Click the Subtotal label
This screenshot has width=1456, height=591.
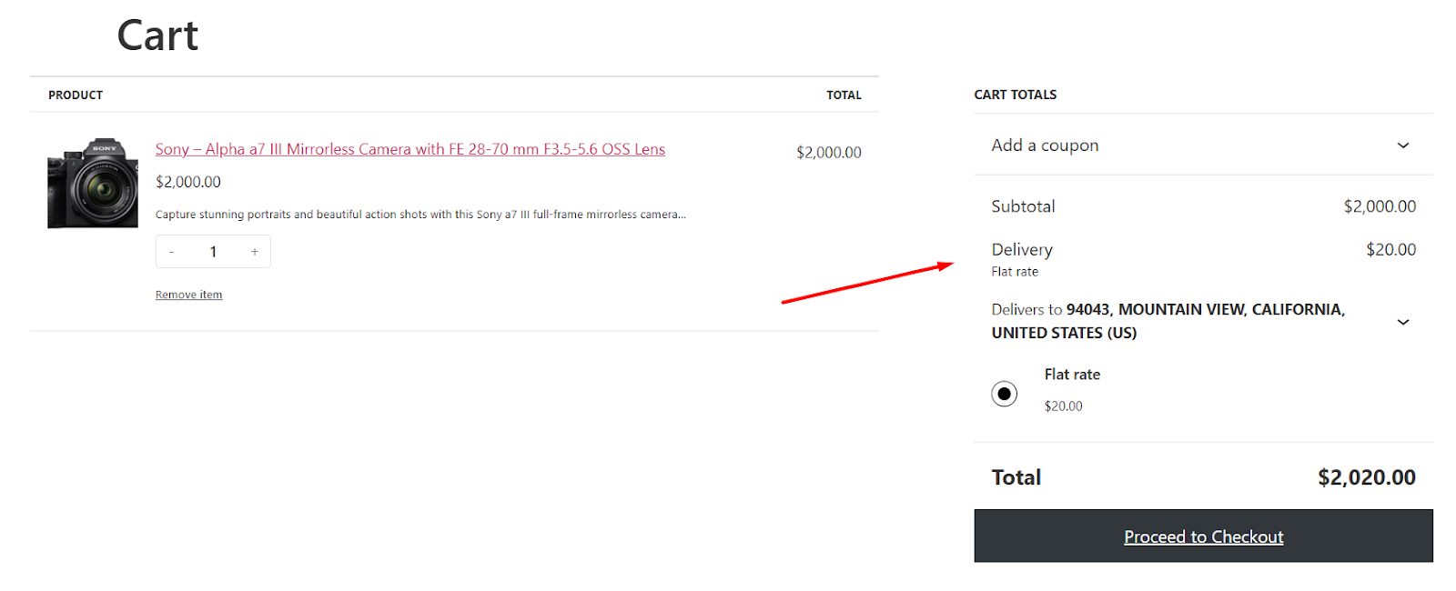[x=1024, y=206]
